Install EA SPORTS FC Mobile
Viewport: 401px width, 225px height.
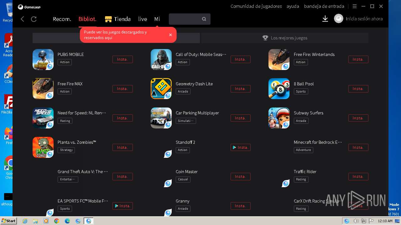click(x=122, y=206)
